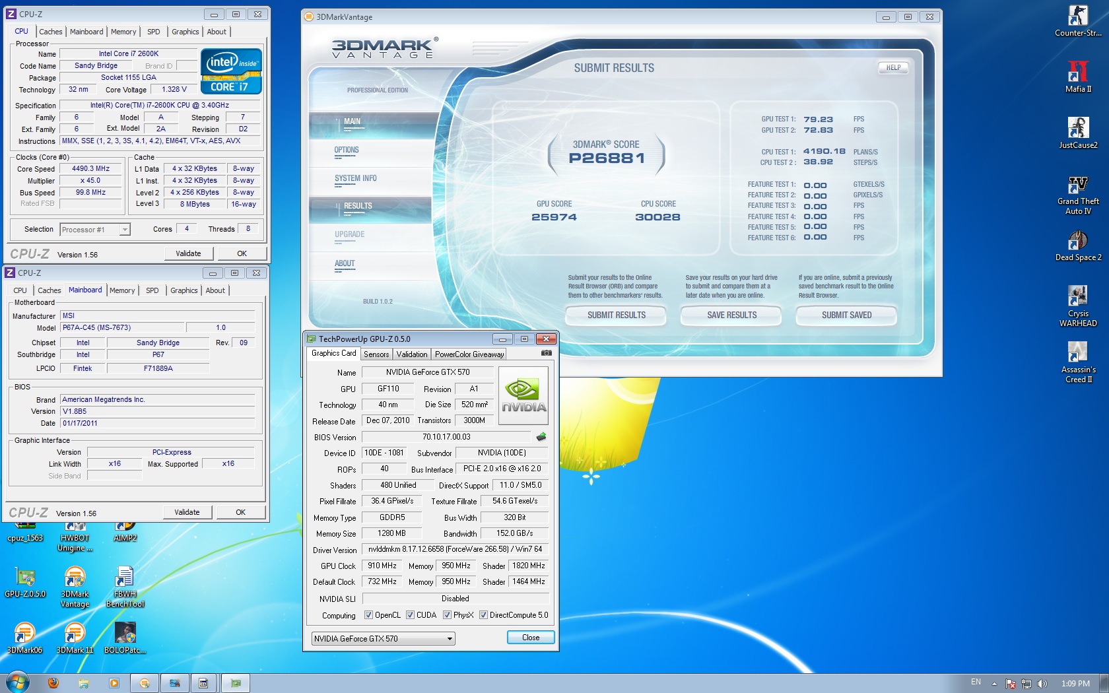This screenshot has height=693, width=1109.
Task: Click the save BIOS chip icon in GPU-Z
Action: pos(541,437)
